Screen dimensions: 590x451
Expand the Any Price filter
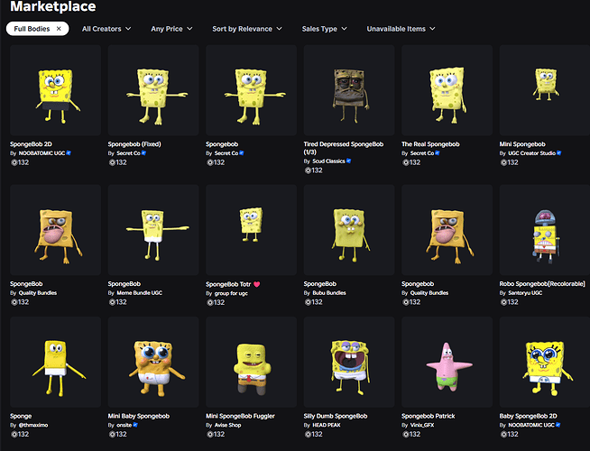click(171, 29)
